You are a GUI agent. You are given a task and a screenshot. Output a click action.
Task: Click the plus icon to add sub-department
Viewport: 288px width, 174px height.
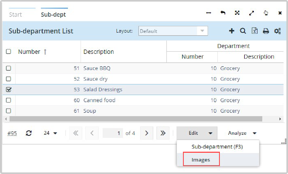point(232,31)
